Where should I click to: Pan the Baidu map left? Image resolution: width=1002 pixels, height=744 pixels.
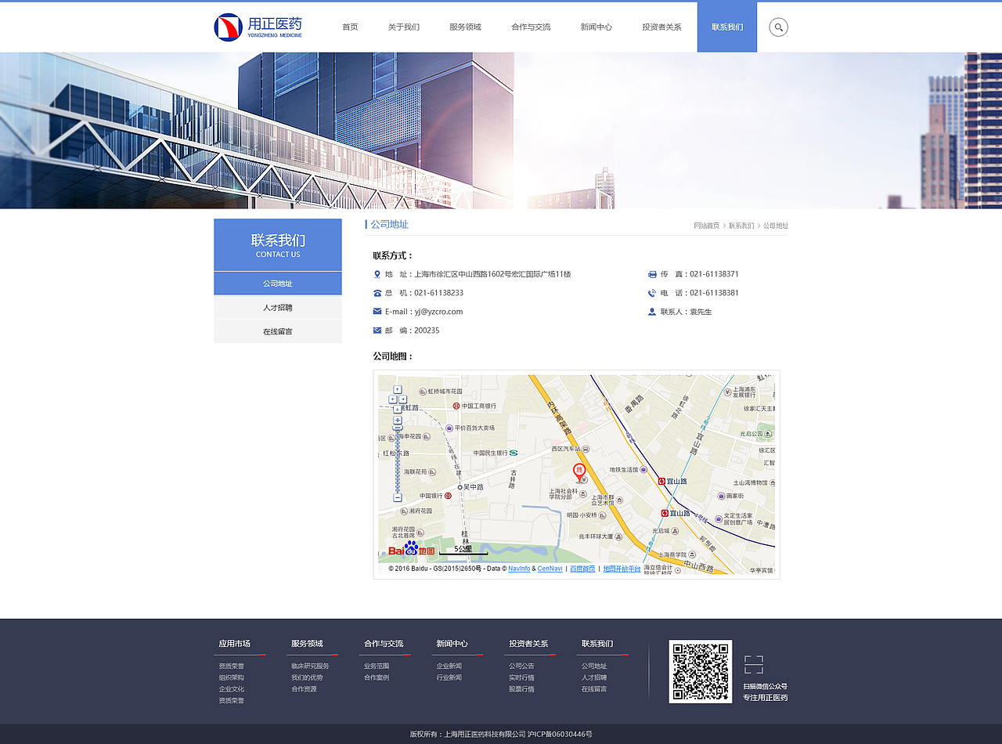(x=393, y=399)
